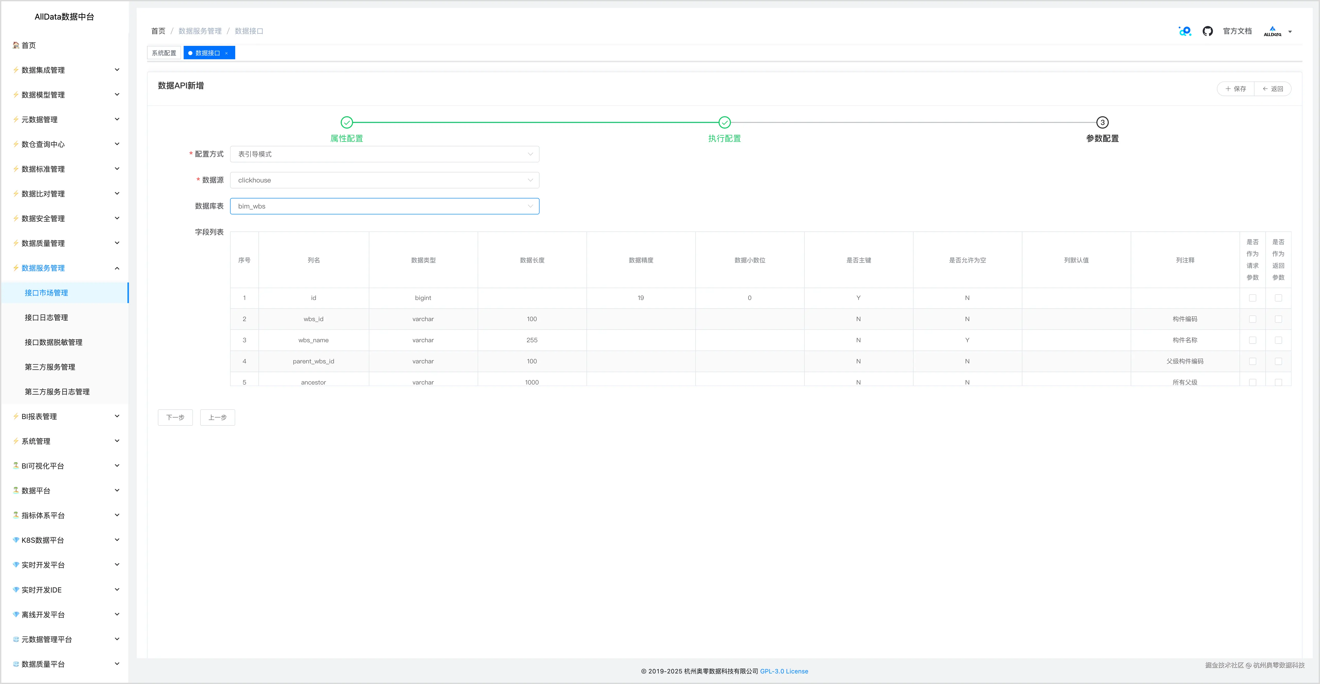Check return-parameter box for parent_wbs_id row

point(1278,361)
